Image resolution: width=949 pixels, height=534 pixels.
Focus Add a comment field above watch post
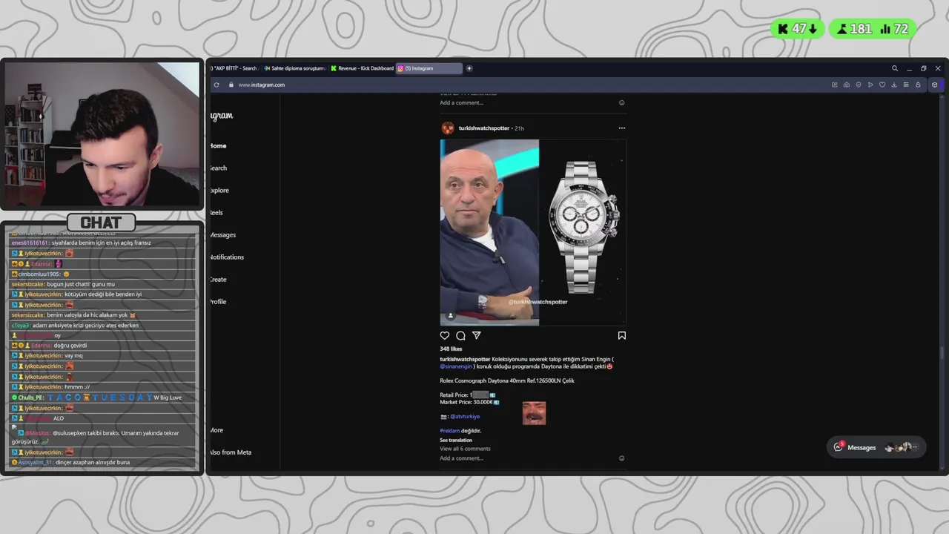click(x=528, y=103)
